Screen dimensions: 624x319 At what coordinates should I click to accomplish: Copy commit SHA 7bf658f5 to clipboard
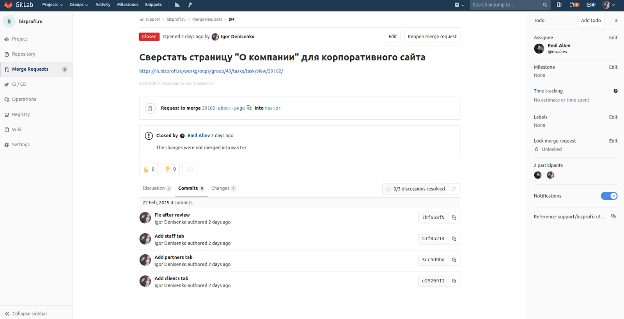pyautogui.click(x=454, y=218)
